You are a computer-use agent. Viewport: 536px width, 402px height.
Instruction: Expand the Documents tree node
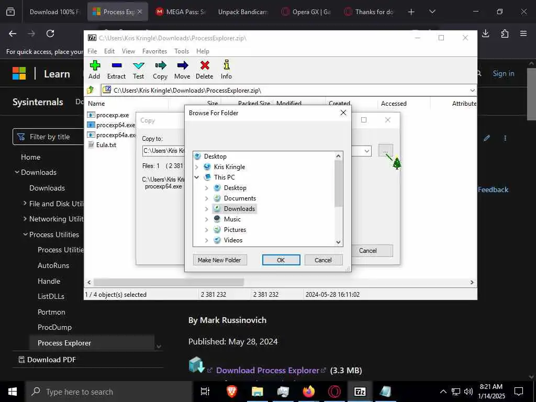pyautogui.click(x=206, y=198)
